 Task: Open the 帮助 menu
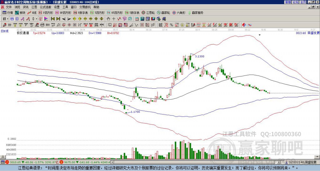pos(96,7)
